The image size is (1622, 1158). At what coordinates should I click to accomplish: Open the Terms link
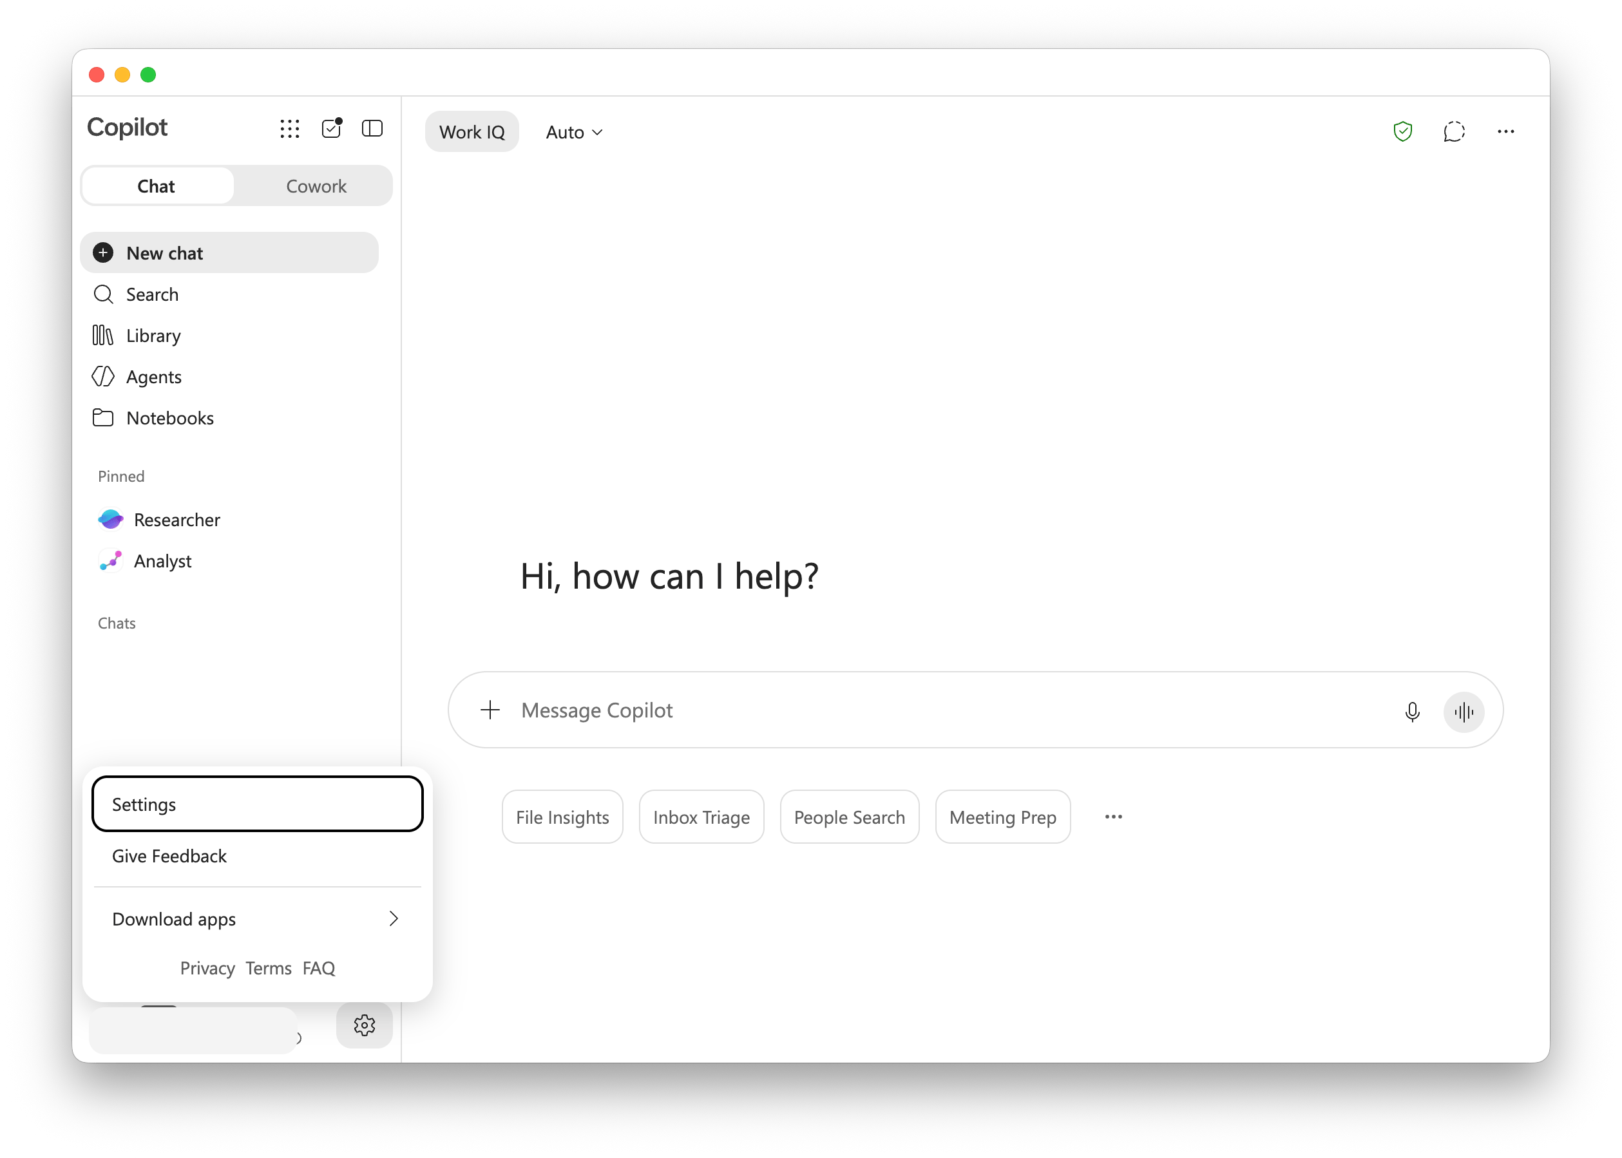[268, 969]
